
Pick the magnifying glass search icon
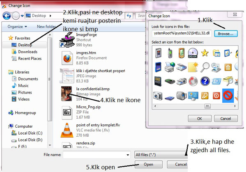point(205,67)
